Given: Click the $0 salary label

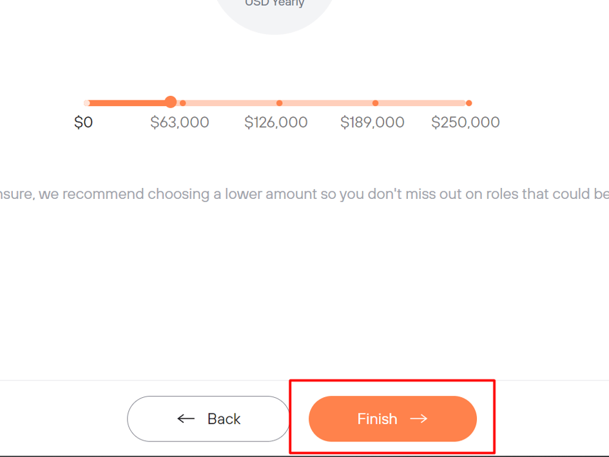Looking at the screenshot, I should (84, 122).
